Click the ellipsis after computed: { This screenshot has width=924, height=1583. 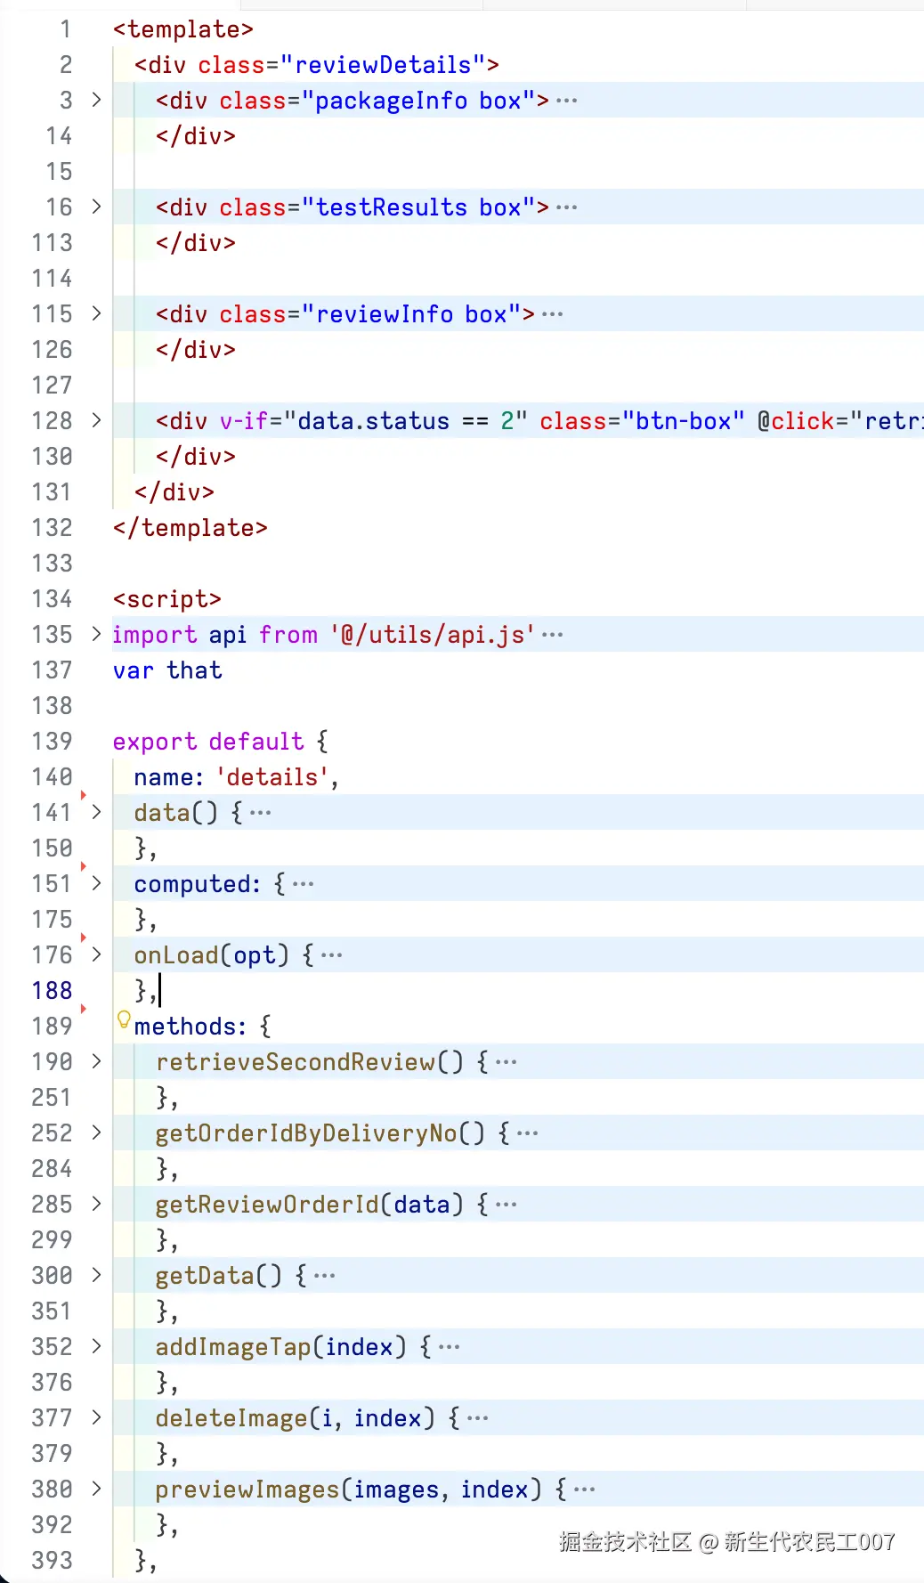coord(303,884)
